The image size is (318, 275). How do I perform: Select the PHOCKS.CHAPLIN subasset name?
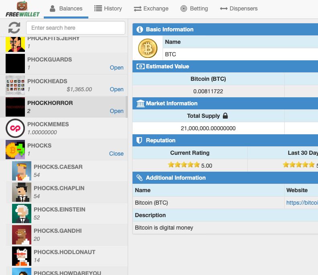59,188
